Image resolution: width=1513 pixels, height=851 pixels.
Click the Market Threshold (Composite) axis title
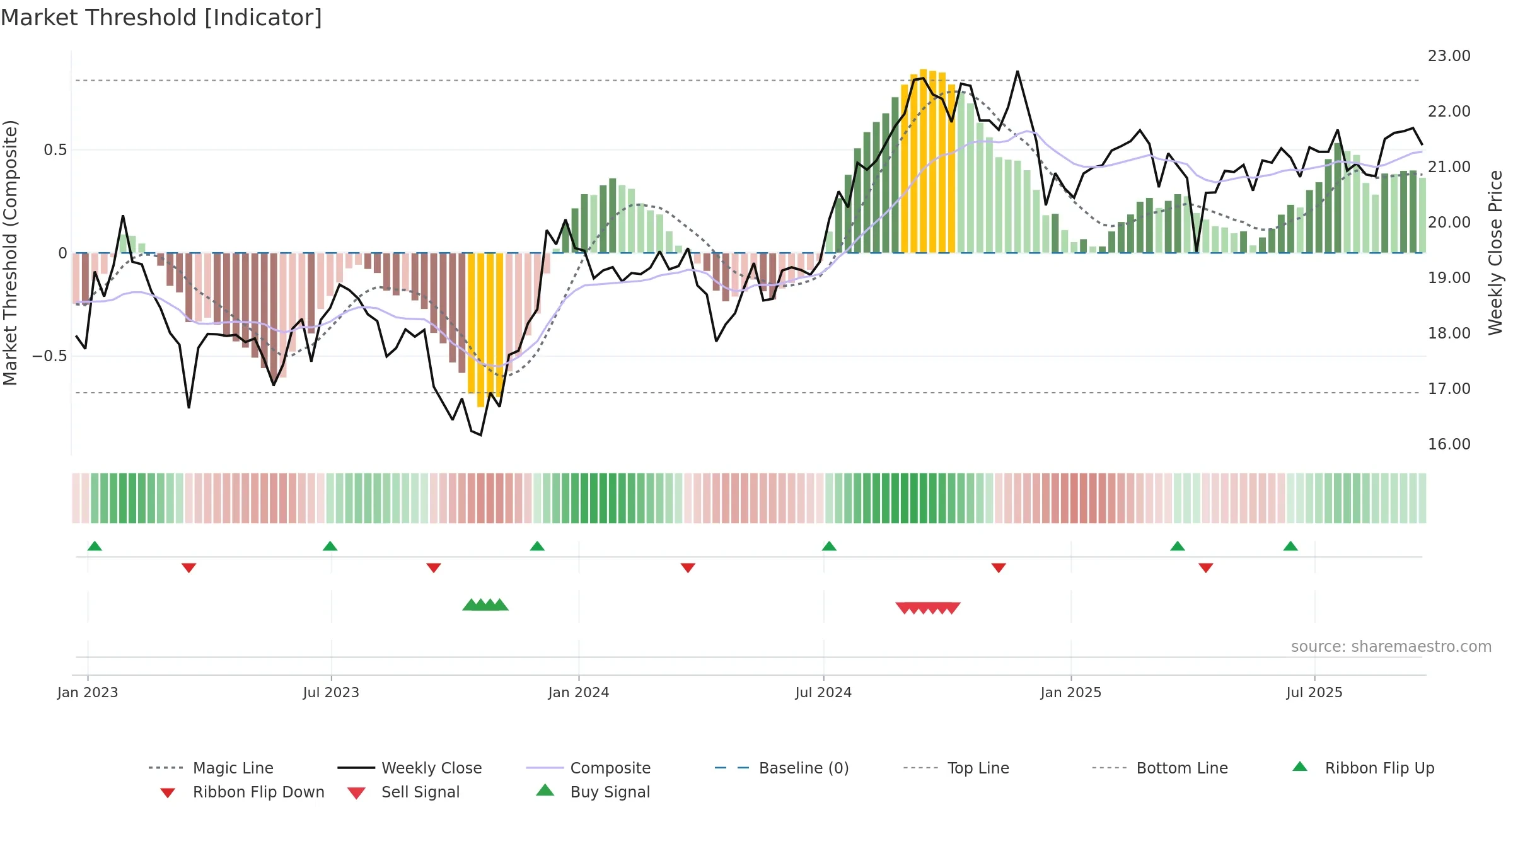pyautogui.click(x=10, y=253)
